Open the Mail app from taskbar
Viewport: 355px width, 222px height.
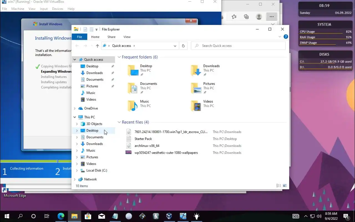102,216
